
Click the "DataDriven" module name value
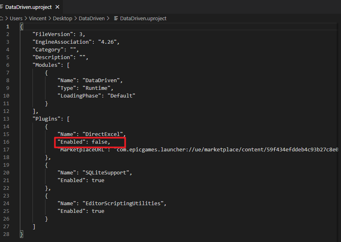pyautogui.click(x=101, y=80)
